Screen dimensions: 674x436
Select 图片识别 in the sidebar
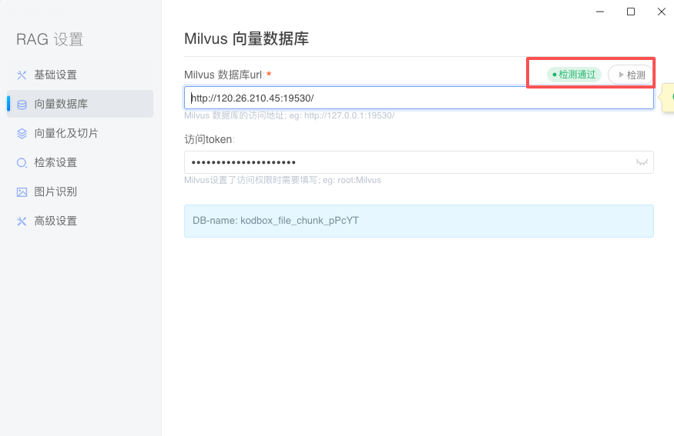click(x=55, y=192)
